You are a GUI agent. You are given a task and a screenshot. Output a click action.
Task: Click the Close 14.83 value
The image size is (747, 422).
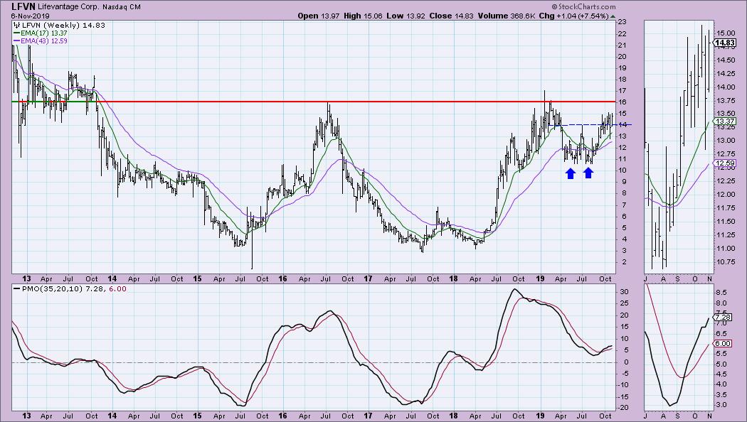451,16
